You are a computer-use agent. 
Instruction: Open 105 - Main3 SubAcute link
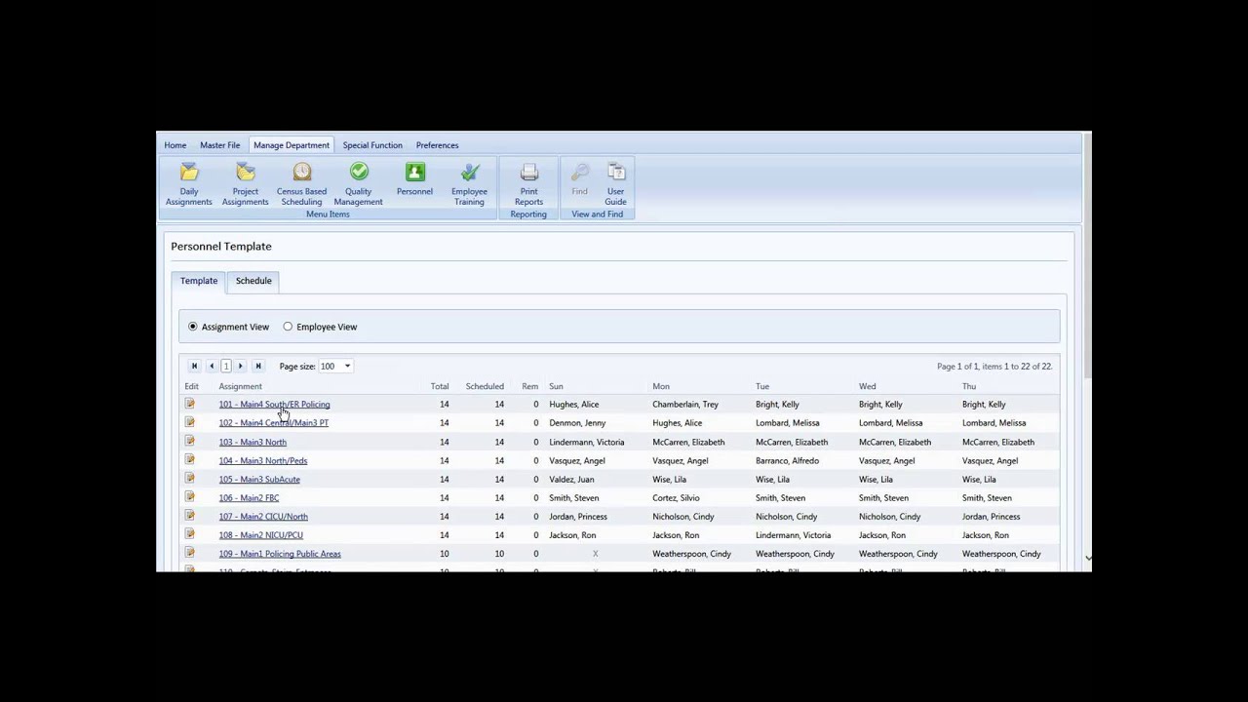tap(259, 480)
